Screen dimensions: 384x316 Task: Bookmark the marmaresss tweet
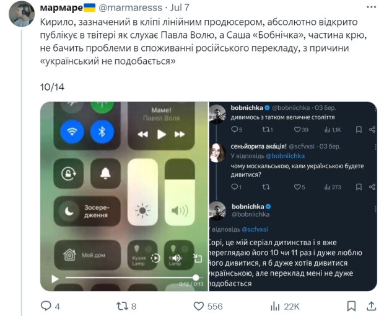point(351,306)
